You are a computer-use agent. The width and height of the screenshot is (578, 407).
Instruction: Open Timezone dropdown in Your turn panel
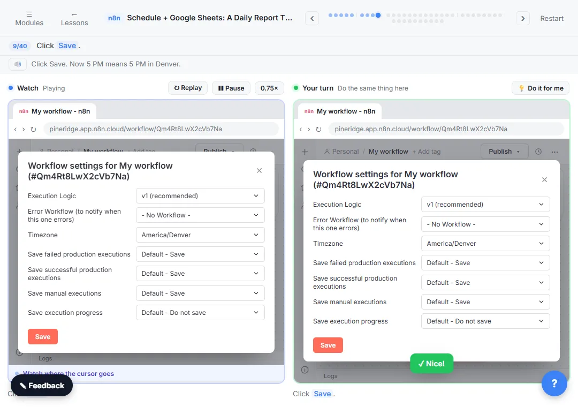[485, 244]
